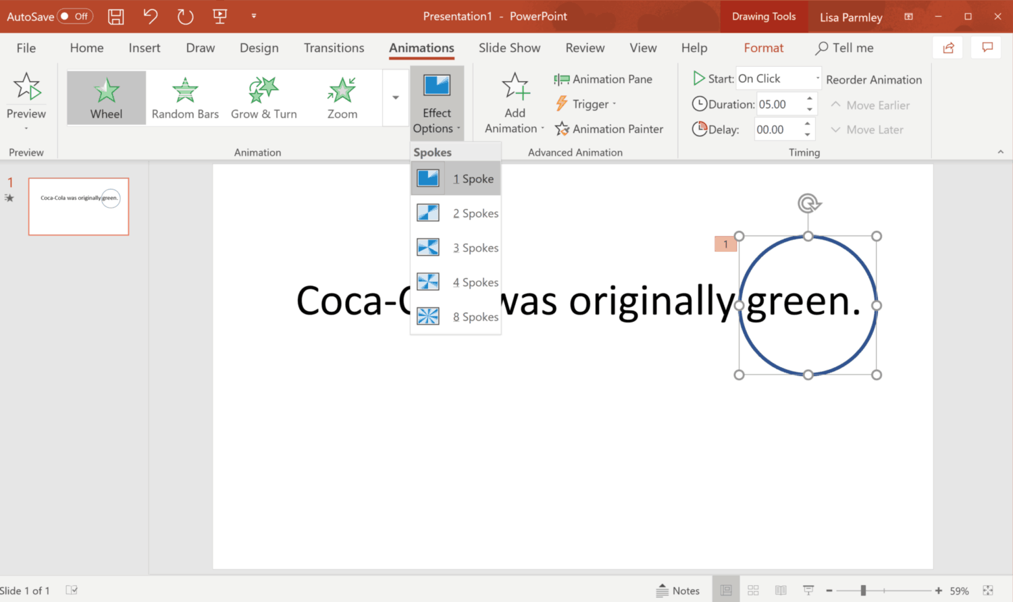Image resolution: width=1013 pixels, height=602 pixels.
Task: Choose 1 Spoke option
Action: tap(456, 179)
